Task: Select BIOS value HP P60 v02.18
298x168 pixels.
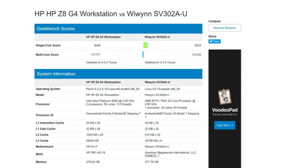Action: (96, 153)
